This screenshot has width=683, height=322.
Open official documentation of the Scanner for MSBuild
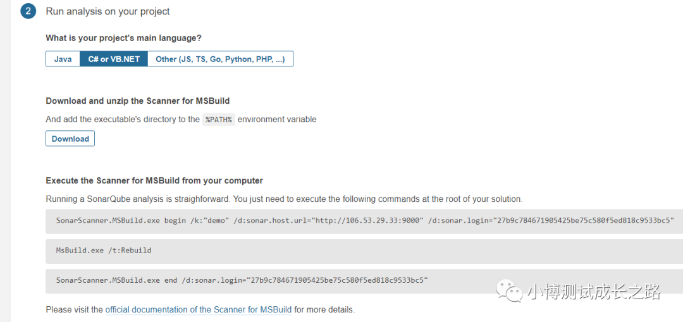tap(199, 310)
